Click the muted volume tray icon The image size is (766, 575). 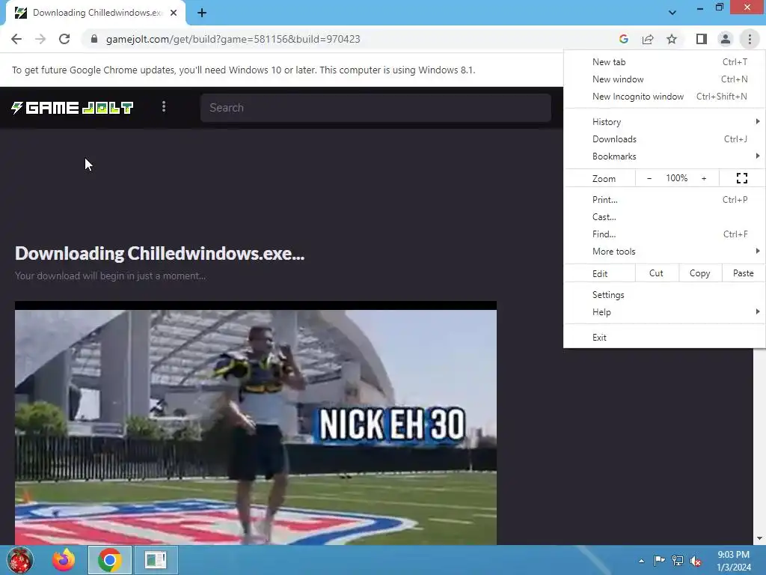click(696, 561)
